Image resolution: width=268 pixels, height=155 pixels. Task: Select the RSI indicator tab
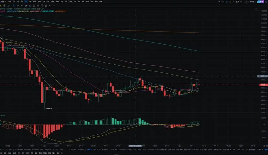point(95,150)
